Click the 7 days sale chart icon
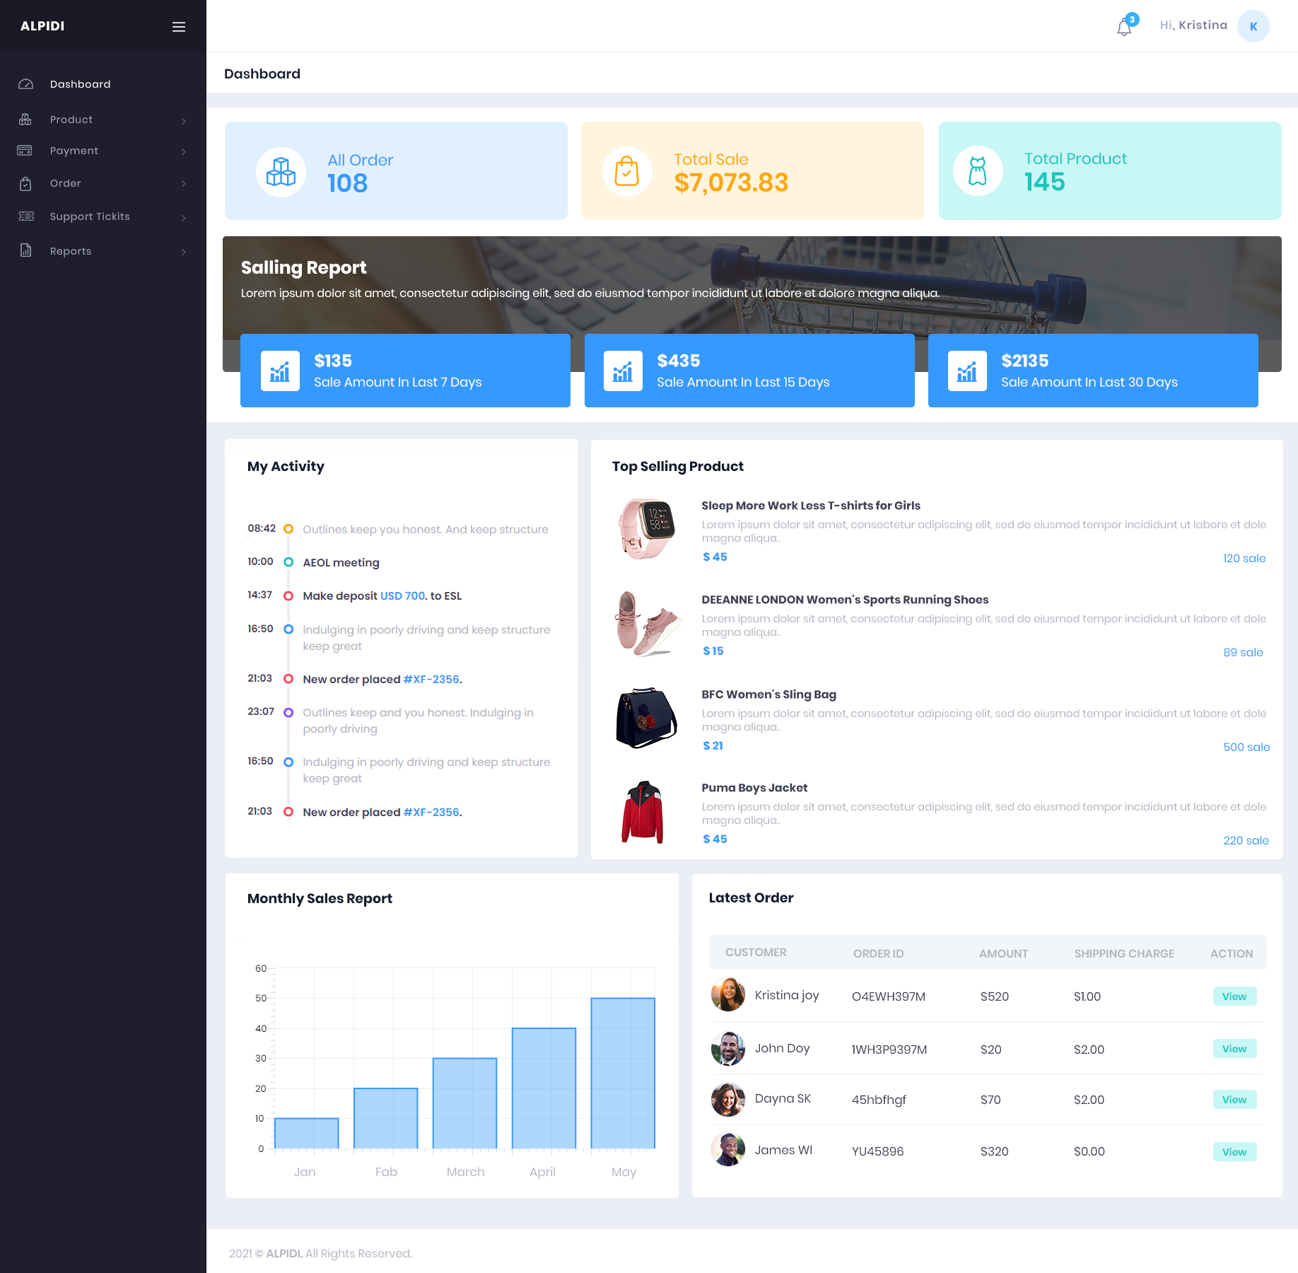Screen dimensions: 1298x1273 click(x=280, y=371)
